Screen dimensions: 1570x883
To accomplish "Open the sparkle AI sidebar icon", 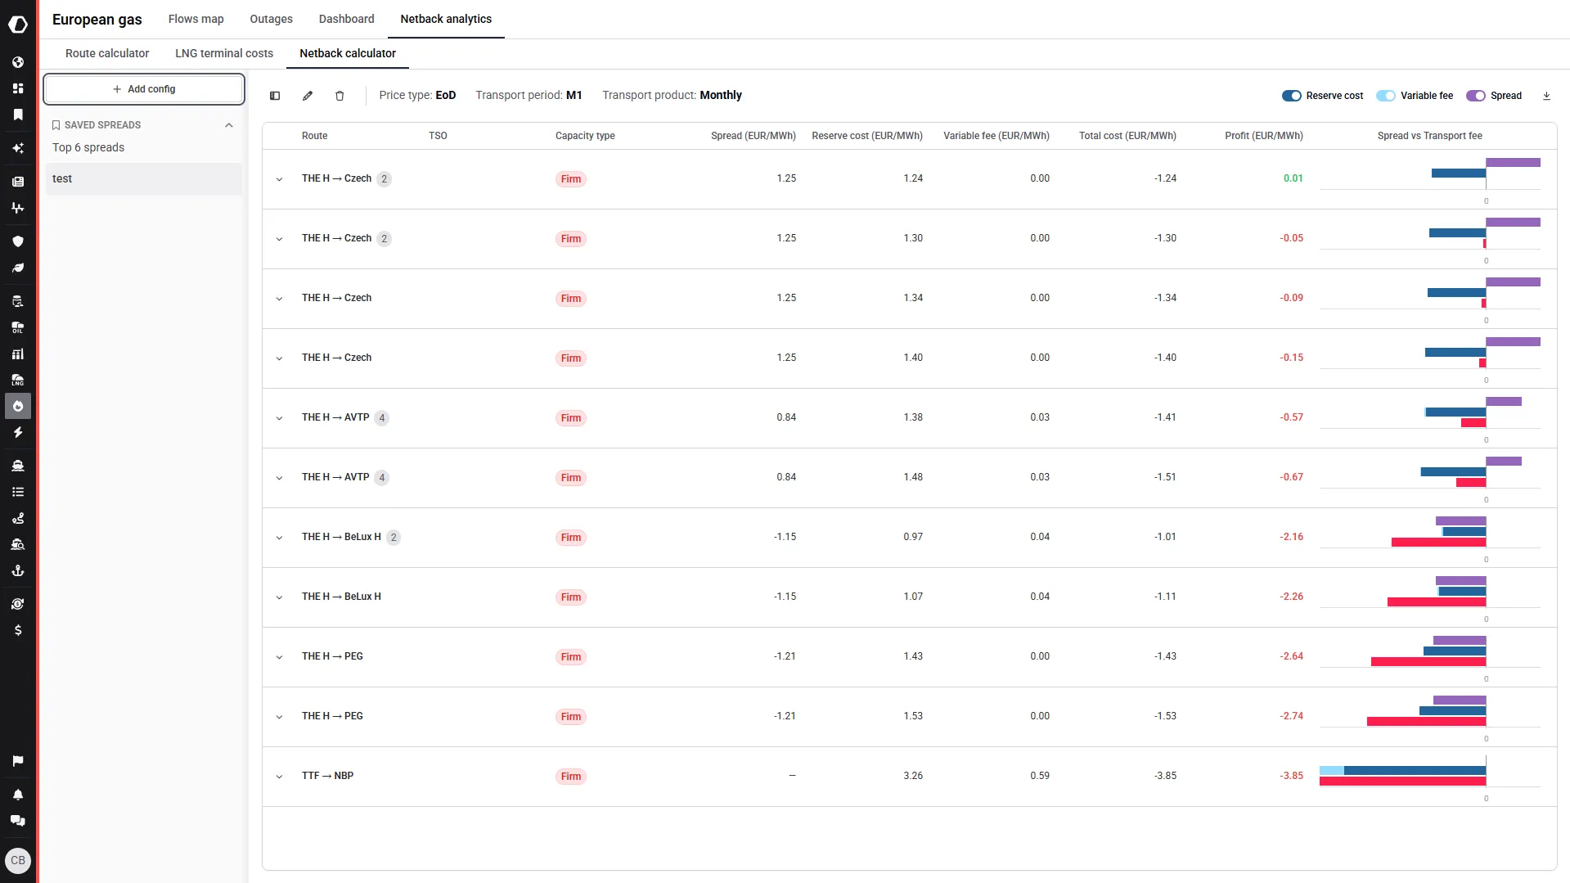I will (18, 148).
